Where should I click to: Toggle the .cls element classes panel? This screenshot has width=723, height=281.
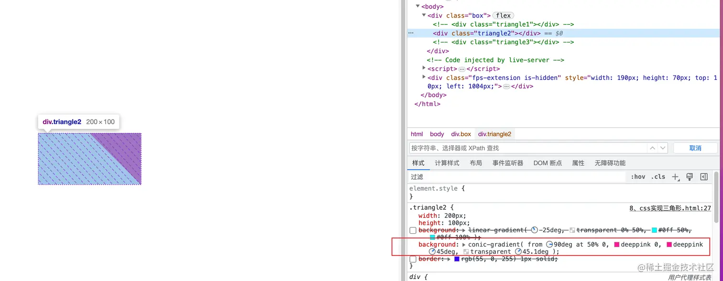click(x=658, y=177)
